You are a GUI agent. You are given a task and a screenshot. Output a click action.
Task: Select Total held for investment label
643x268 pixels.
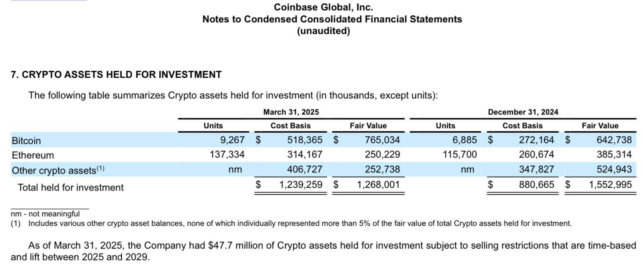(70, 188)
